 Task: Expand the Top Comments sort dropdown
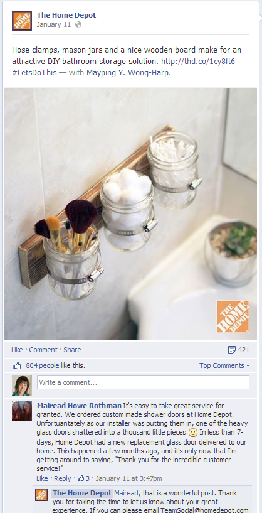coord(224,365)
